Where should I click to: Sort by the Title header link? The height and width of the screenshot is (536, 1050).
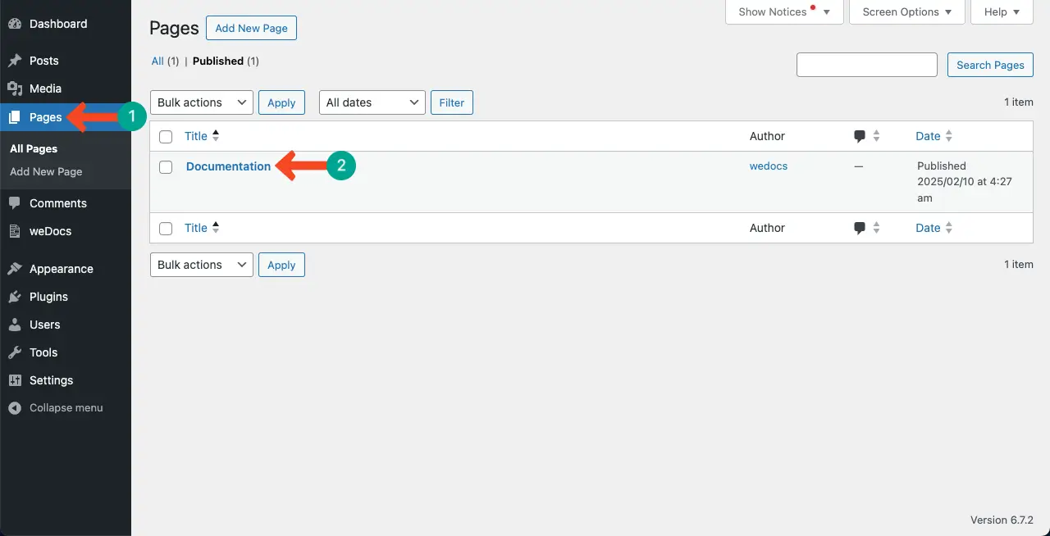pyautogui.click(x=196, y=136)
